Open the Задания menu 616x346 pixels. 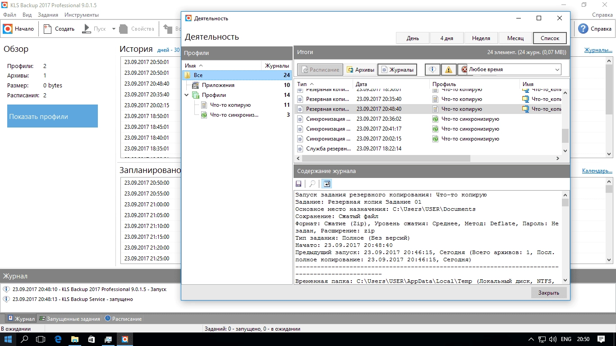point(48,15)
